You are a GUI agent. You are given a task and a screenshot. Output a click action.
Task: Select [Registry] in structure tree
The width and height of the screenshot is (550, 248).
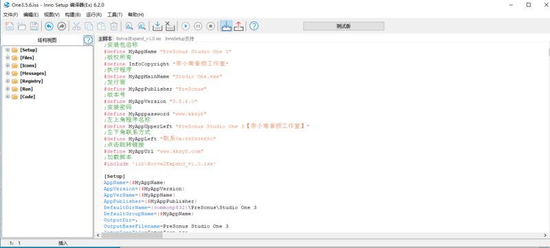[32, 81]
